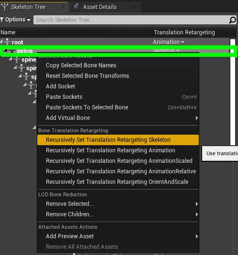The width and height of the screenshot is (238, 255).
Task: Click the Skeleton Tree tab icon
Action: (x=4, y=7)
